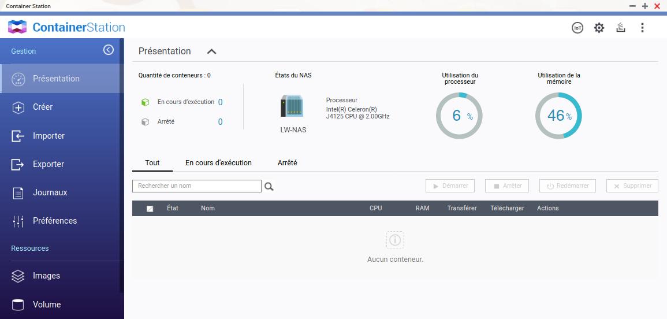
Task: Open Journaux in the sidebar
Action: pos(50,192)
